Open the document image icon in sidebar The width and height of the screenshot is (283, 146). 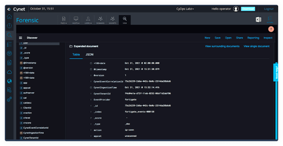[x=9, y=63]
